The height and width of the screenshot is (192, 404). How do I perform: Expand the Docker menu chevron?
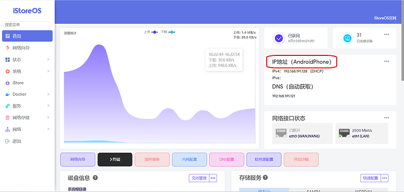(x=48, y=94)
